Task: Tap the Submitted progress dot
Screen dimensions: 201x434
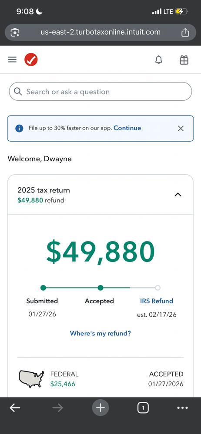Action: coord(43,288)
